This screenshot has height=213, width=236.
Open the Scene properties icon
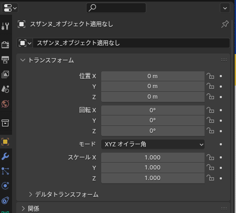tap(5, 89)
